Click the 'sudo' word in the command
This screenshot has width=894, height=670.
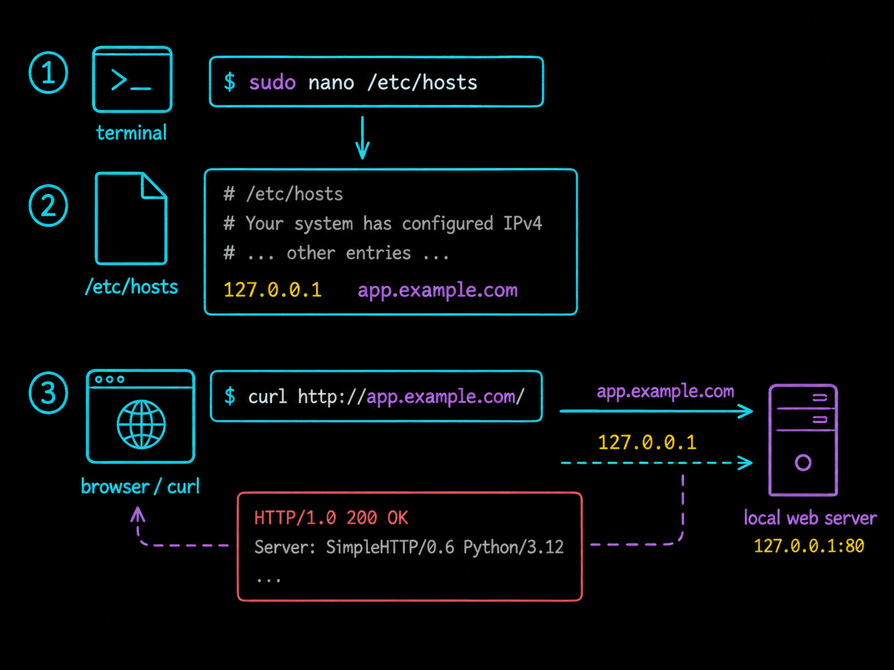click(272, 83)
